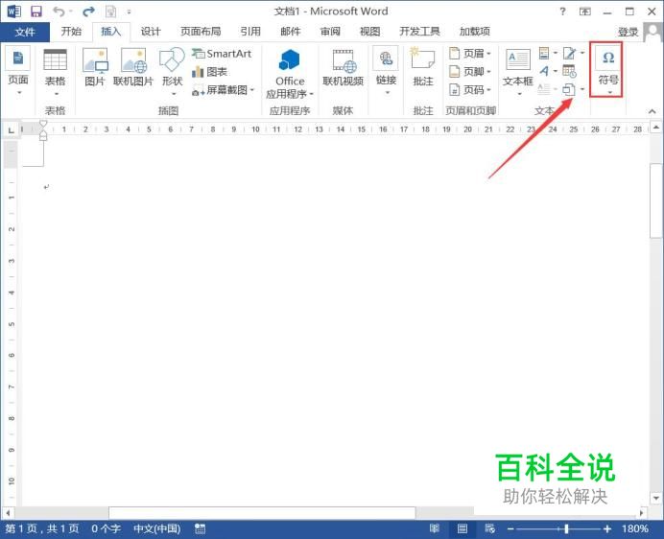Open the 文件 (File) tab
The width and height of the screenshot is (664, 539).
[25, 32]
